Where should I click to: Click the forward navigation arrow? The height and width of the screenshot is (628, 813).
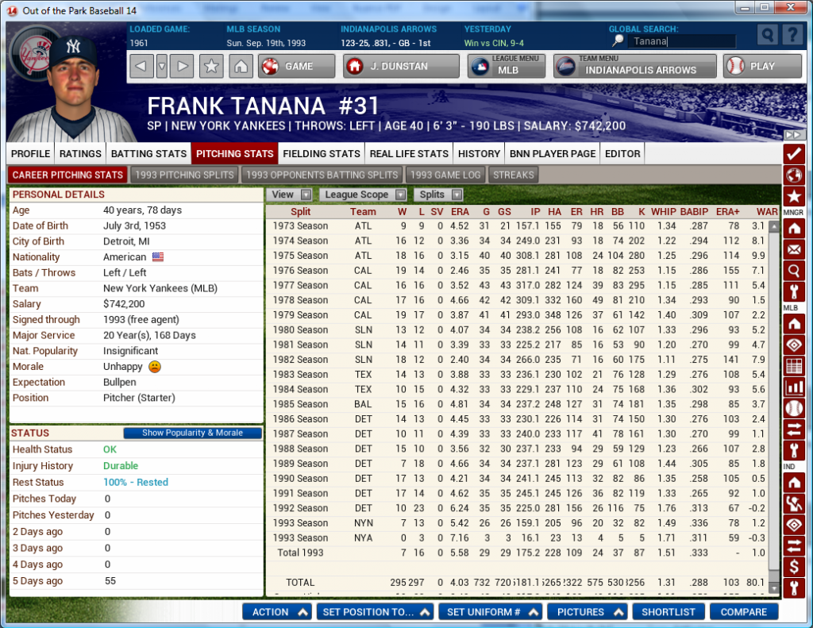click(182, 67)
